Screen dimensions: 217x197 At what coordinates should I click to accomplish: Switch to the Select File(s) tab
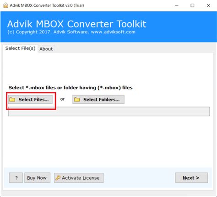20,48
